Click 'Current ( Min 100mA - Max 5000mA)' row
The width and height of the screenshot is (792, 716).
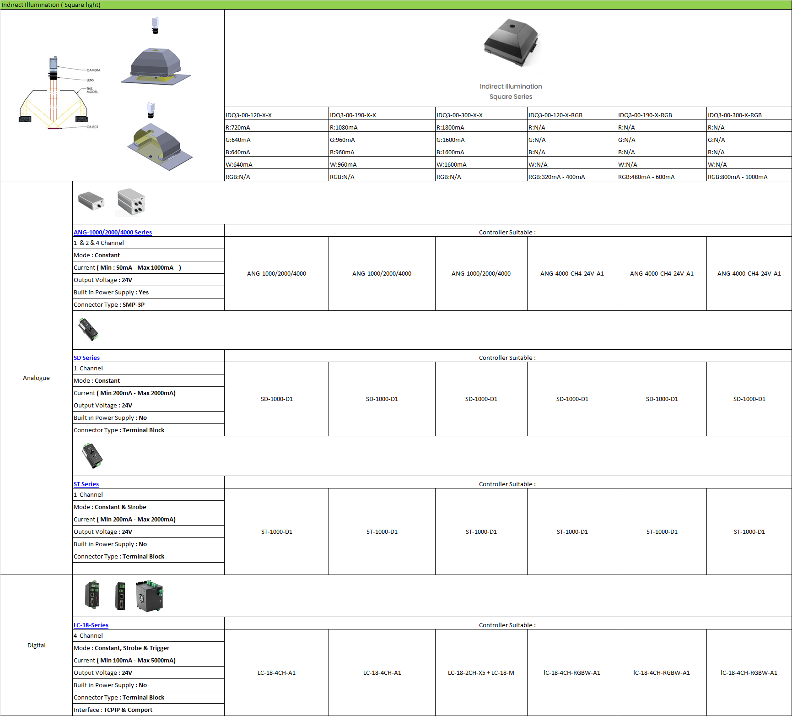[x=149, y=660]
